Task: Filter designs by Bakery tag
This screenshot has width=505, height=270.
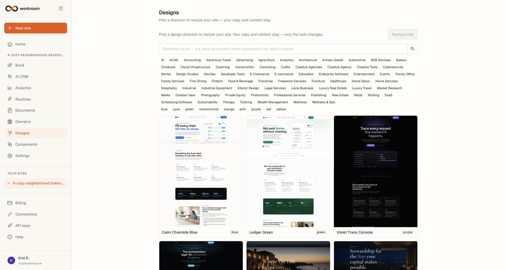Action: [x=401, y=60]
